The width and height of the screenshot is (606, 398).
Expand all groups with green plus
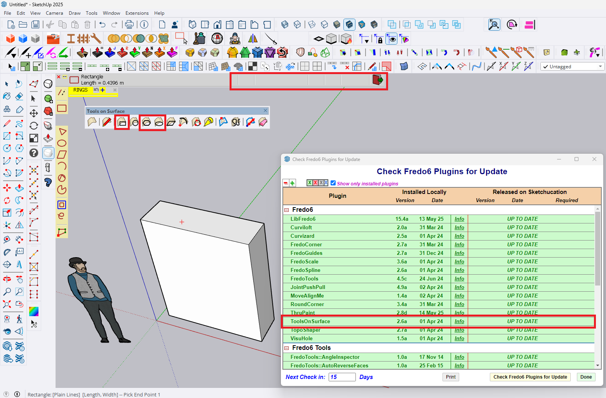292,183
